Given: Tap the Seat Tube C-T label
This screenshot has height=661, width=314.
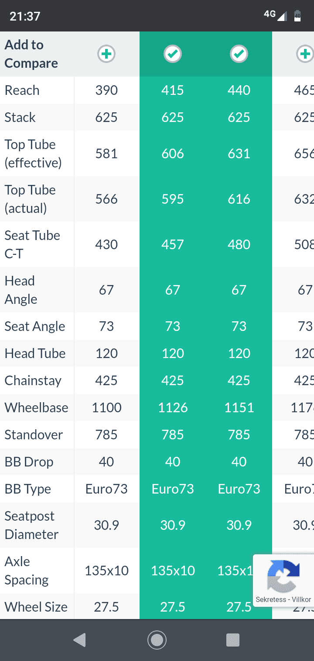Looking at the screenshot, I should click(32, 244).
